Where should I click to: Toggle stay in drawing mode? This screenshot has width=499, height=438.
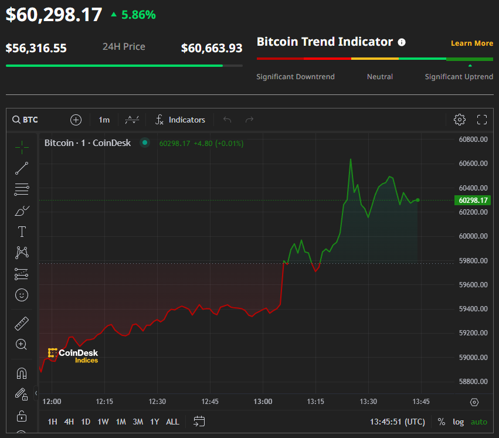click(21, 395)
